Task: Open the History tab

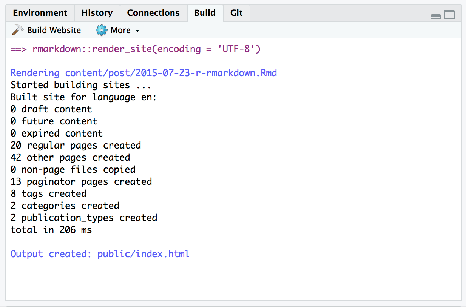Action: point(97,13)
